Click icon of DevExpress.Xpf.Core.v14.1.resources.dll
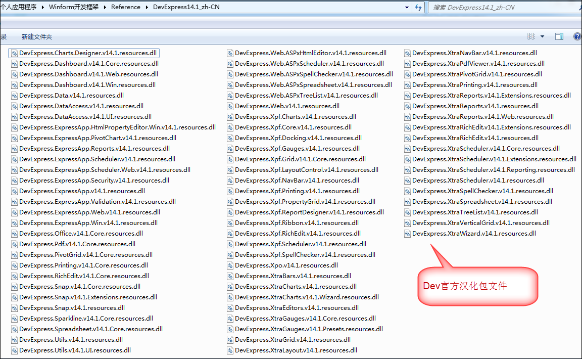Image resolution: width=582 pixels, height=359 pixels. coord(230,127)
